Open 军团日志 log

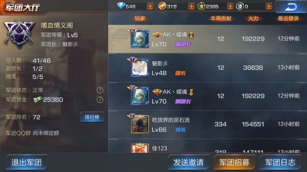click(280, 162)
